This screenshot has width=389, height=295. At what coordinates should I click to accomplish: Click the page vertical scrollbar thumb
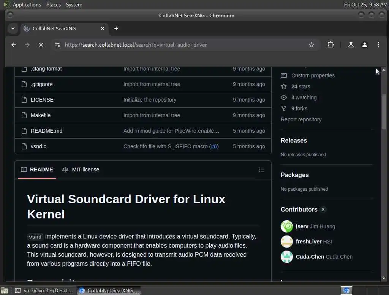(384, 112)
